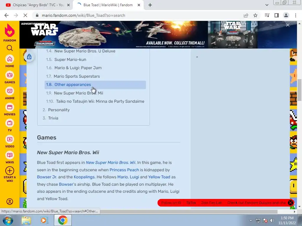Open Yellow Toad article link
This screenshot has width=302, height=226.
pos(159,177)
